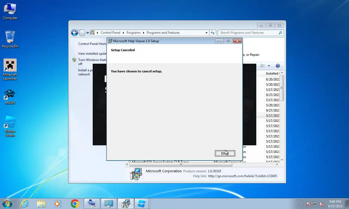Open the Recycle Bin desktop icon
349x209 pixels.
(x=10, y=39)
